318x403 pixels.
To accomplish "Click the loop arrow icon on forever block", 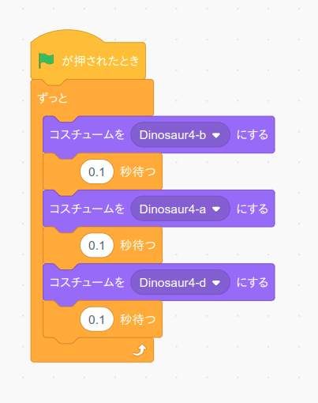I will click(x=140, y=350).
